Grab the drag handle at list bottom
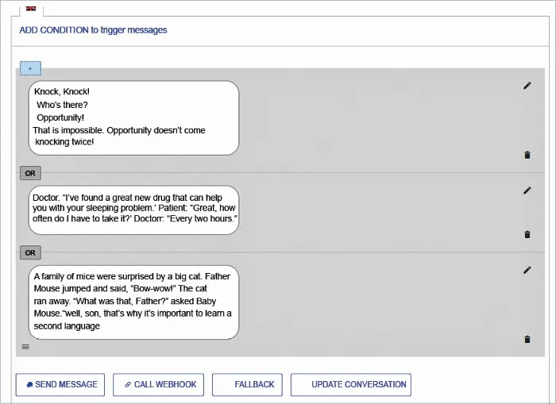 [x=25, y=346]
